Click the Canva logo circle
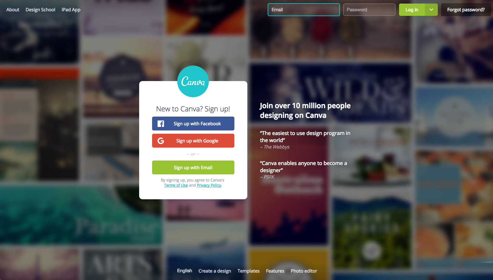 tap(193, 81)
